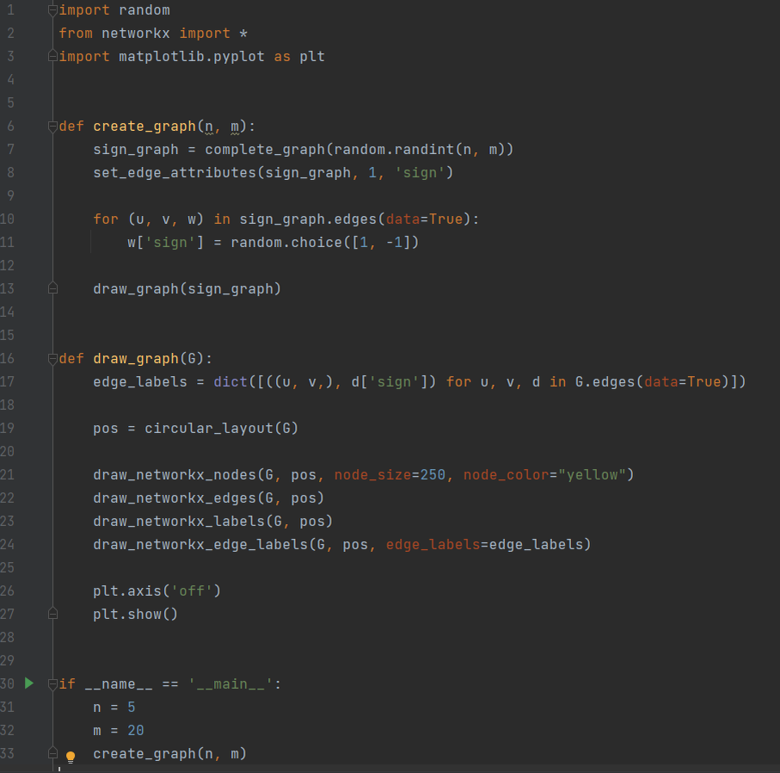780x773 pixels.
Task: Click line number 32 in the gutter
Action: [8, 730]
